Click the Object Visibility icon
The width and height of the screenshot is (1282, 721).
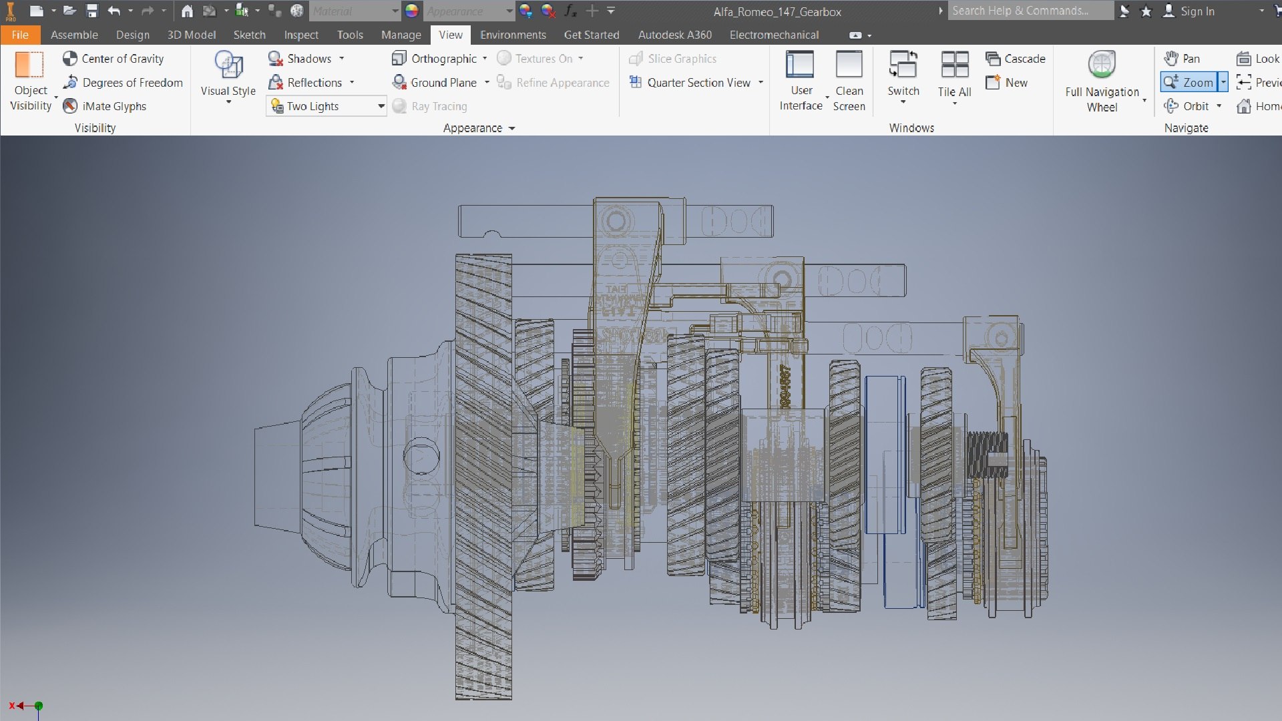pyautogui.click(x=29, y=65)
